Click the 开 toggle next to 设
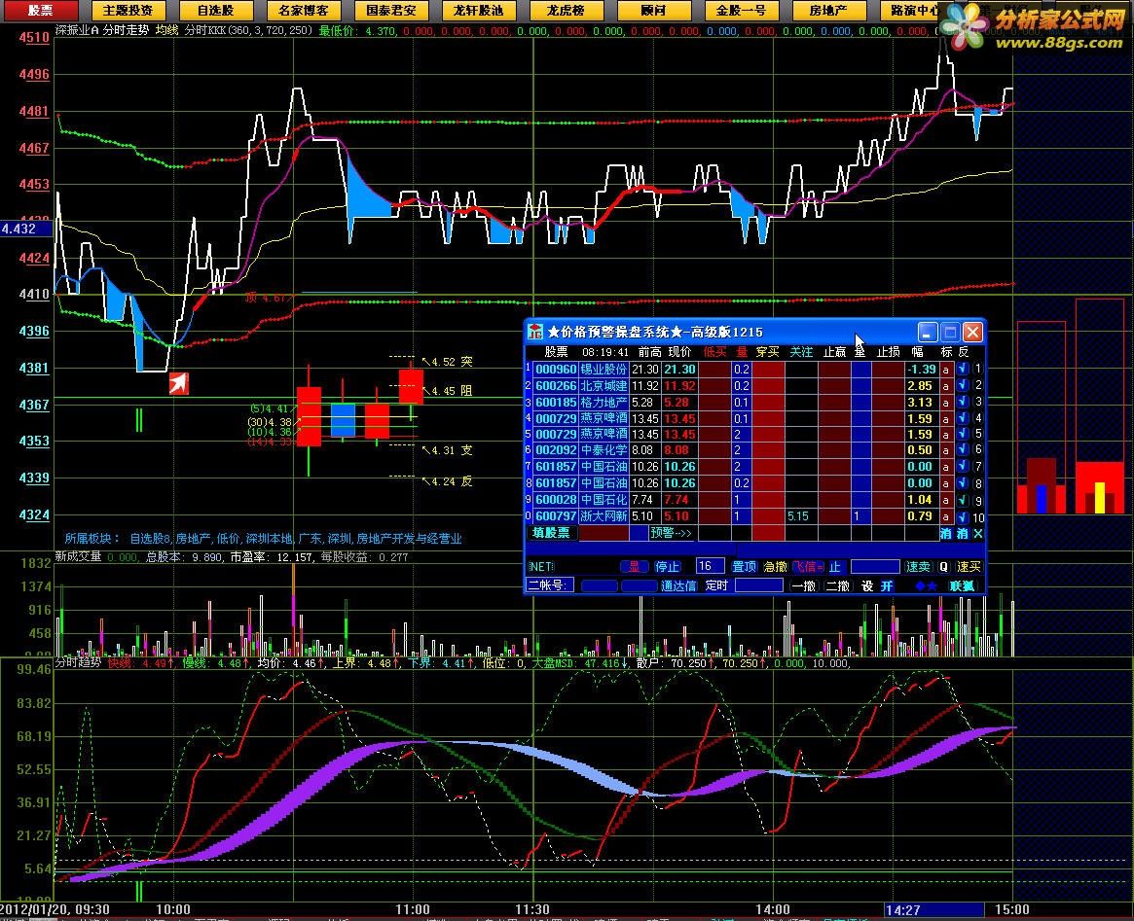Screen dimensions: 1134x921 887,585
